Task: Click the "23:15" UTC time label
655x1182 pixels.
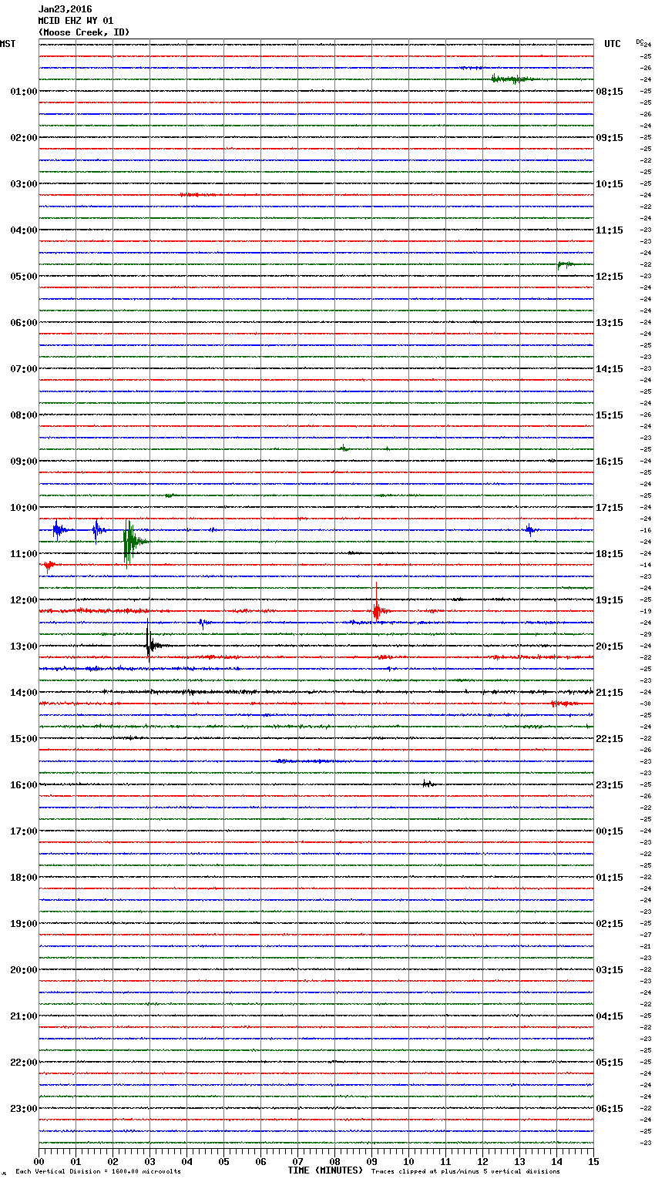Action: point(610,785)
